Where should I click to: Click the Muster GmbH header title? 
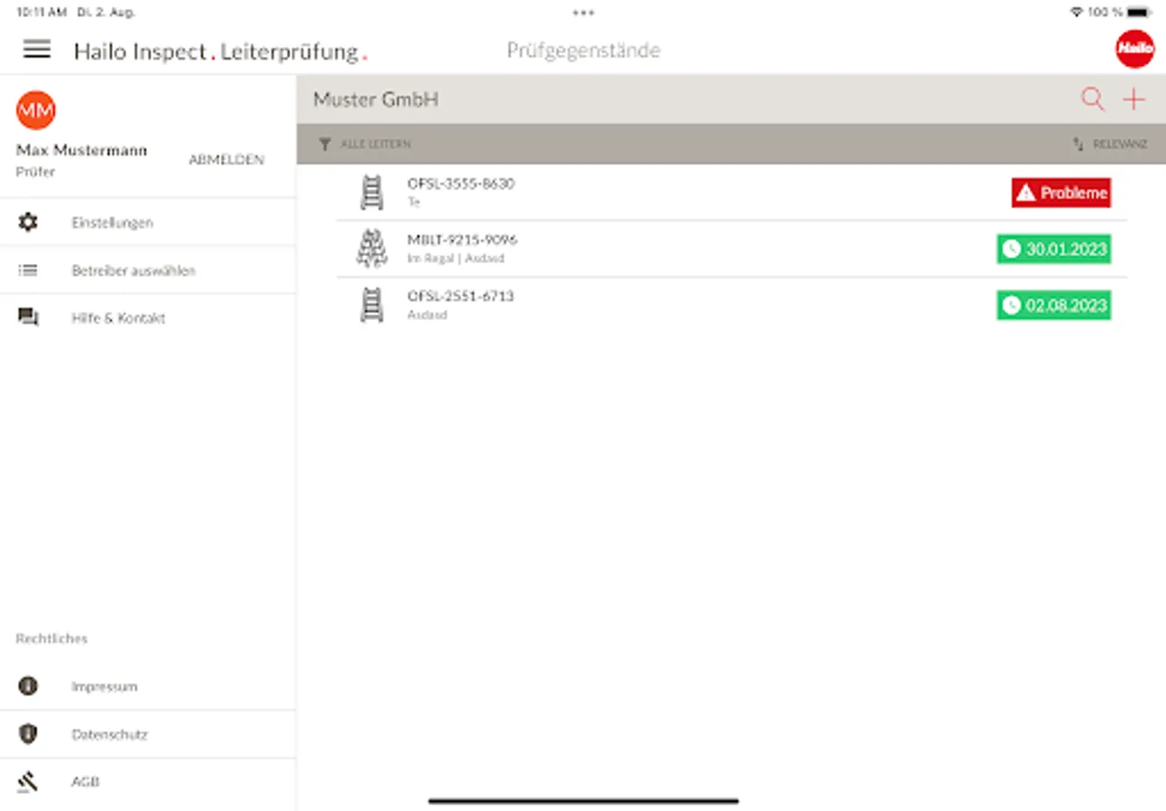pos(376,99)
